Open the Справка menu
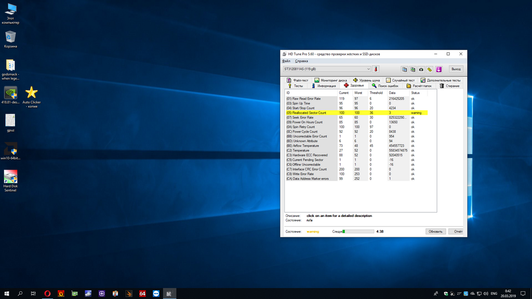This screenshot has height=299, width=532. tap(301, 61)
